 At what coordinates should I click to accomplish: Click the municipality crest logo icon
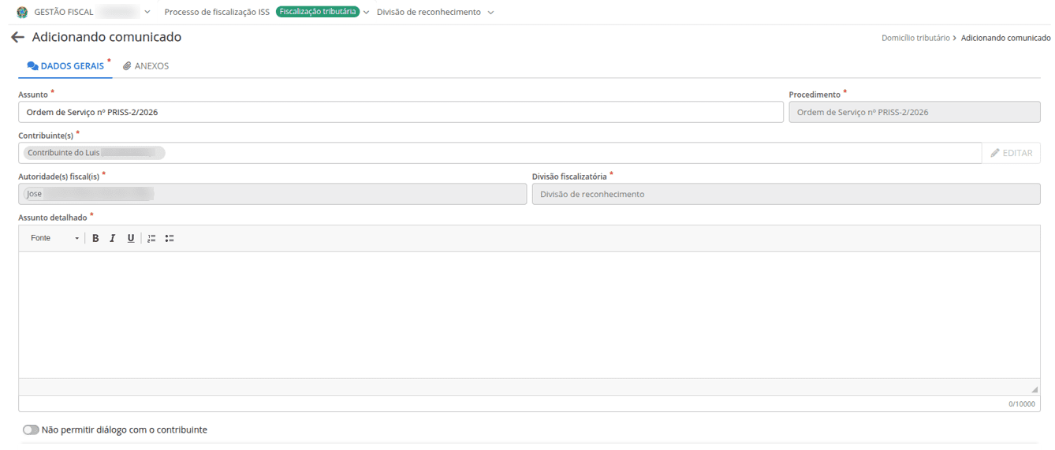click(22, 13)
